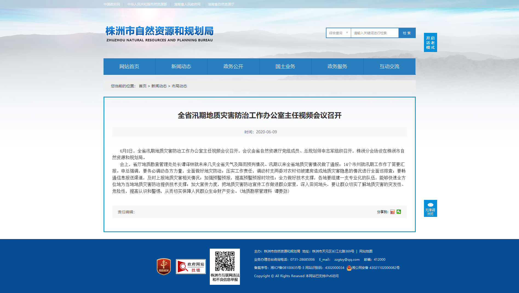
Task: Click the 株洲市自然资源和规划局 site logo
Action: coord(159,34)
